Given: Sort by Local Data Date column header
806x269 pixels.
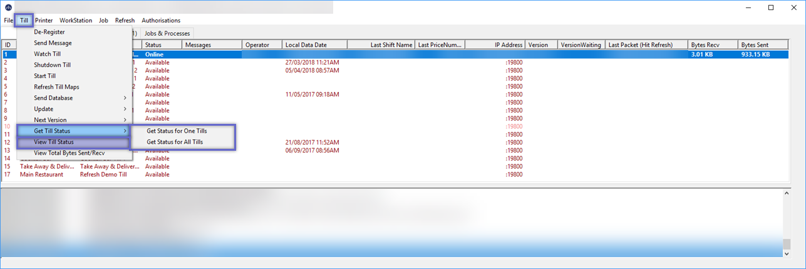Looking at the screenshot, I should 306,45.
